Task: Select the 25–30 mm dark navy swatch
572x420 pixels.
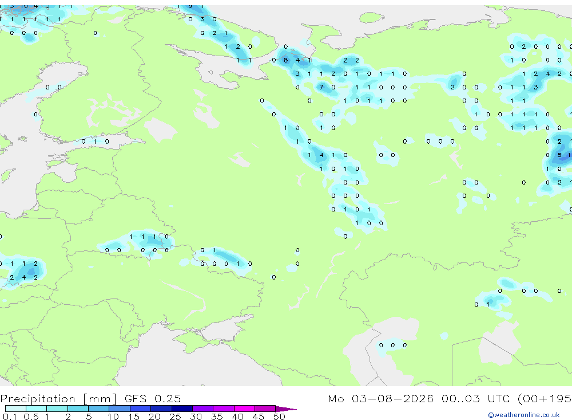Action: point(182,409)
